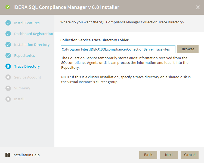Open the Install Features step
The height and width of the screenshot is (163, 204).
(27, 23)
